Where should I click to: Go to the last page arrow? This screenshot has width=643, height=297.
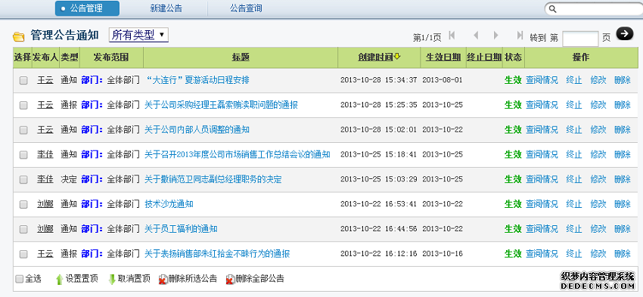(x=520, y=36)
